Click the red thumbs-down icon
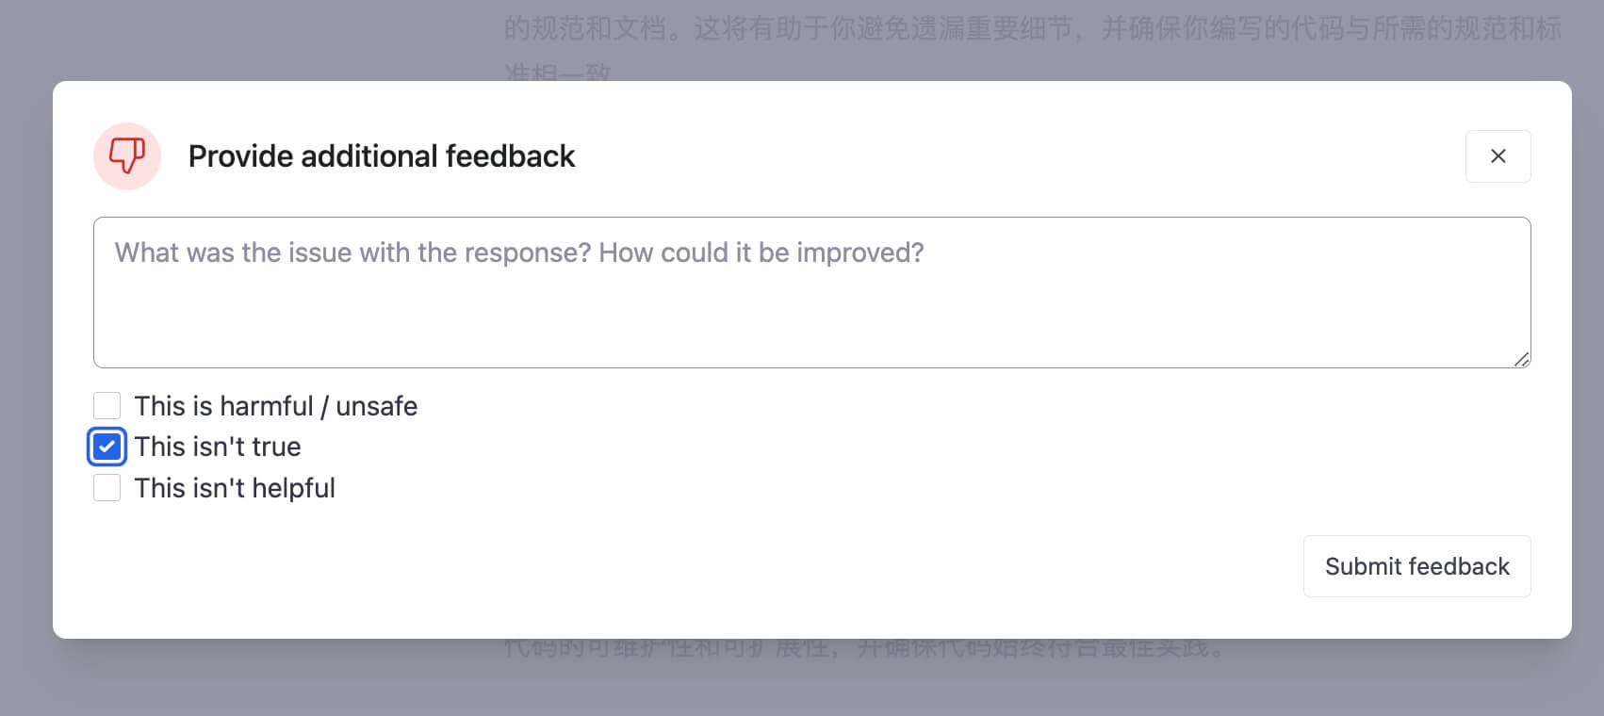Image resolution: width=1604 pixels, height=716 pixels. tap(127, 155)
